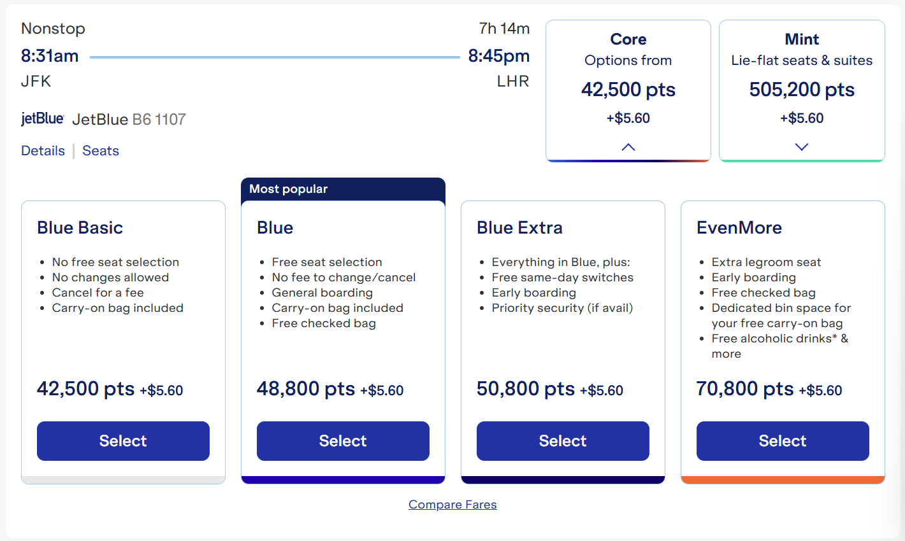
Task: Click the 505,200 pts Mint price
Action: point(801,89)
